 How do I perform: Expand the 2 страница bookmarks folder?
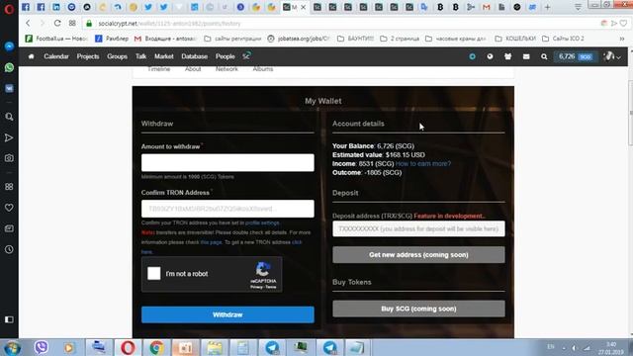point(400,39)
